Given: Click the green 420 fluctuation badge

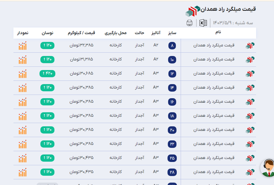Looking at the screenshot, I should 47,73.
